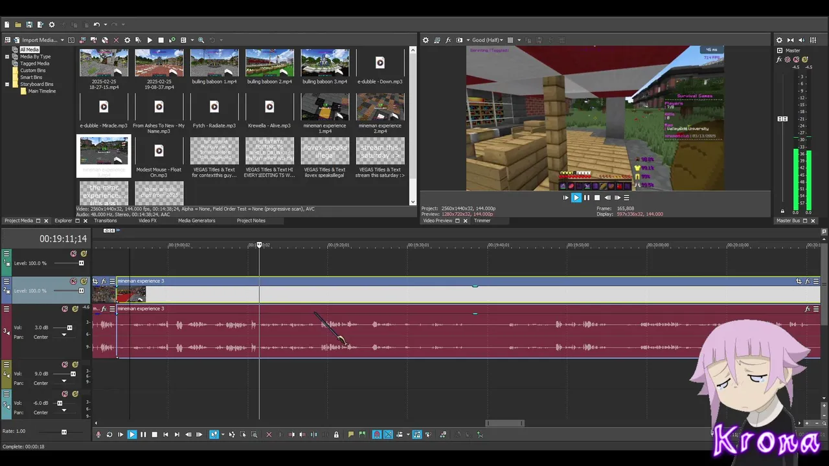Insert a marker using the marker icon
This screenshot has width=829, height=466.
[351, 435]
